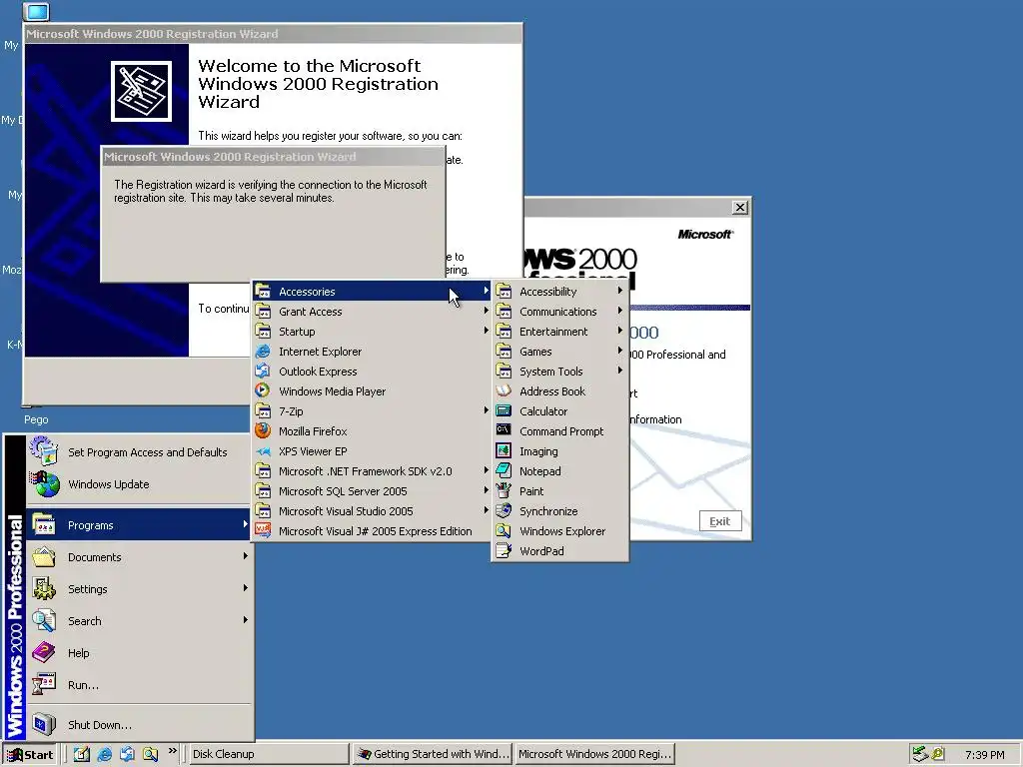
Task: Switch to Disk Cleanup taskbar button
Action: click(268, 754)
